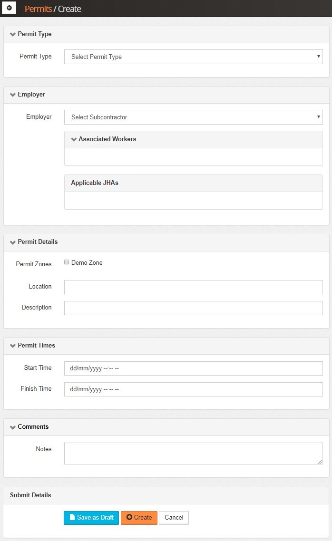Set the Start Time field
Viewport: 332px width, 541px height.
coord(193,368)
